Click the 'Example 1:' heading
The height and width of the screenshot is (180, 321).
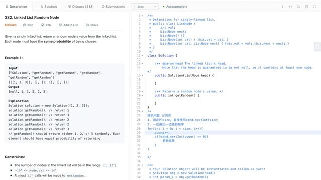click(x=14, y=58)
